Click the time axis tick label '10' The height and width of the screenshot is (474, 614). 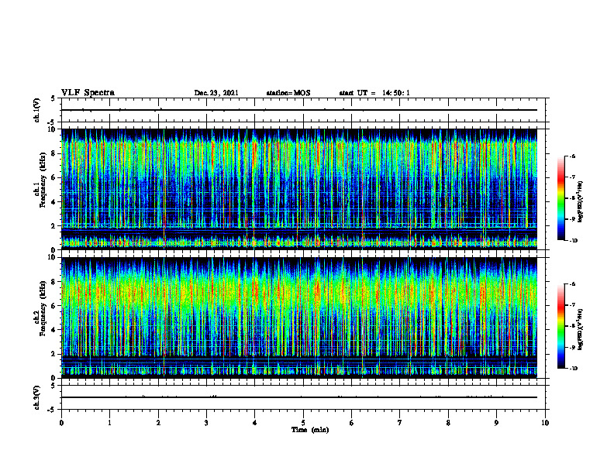click(545, 423)
